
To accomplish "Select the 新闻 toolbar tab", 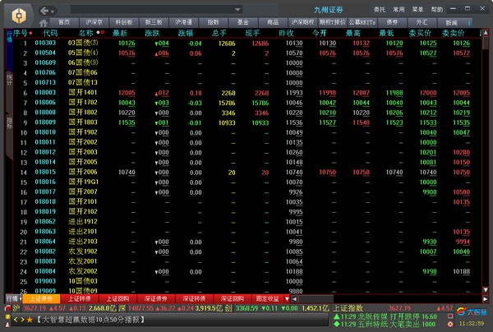I will click(451, 23).
